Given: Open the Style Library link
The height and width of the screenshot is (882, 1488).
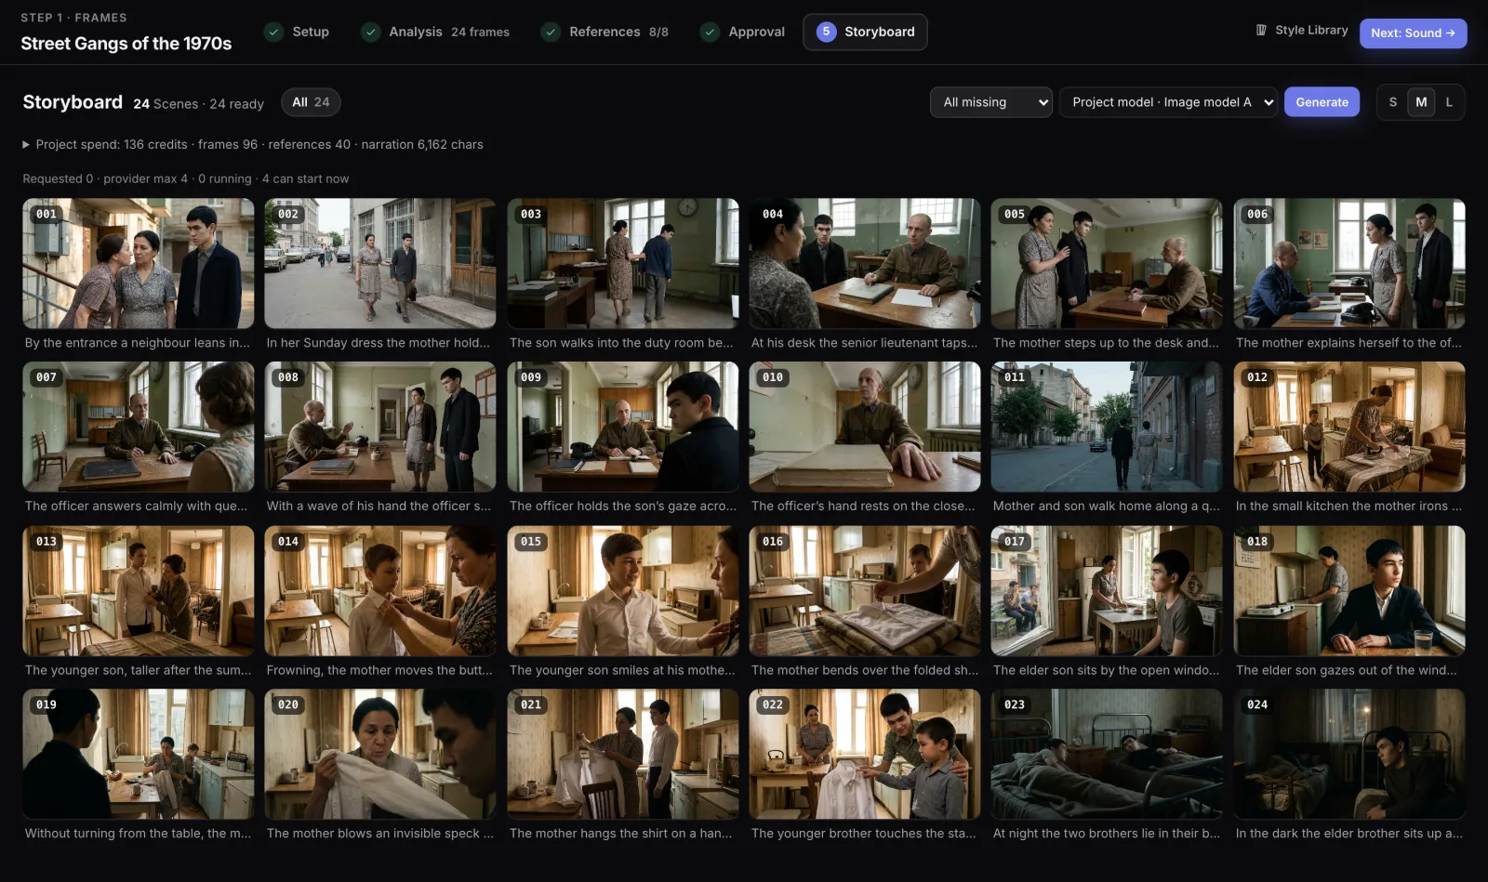Looking at the screenshot, I should [x=1302, y=30].
